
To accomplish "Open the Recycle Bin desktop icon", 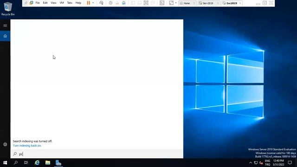I will [8, 8].
